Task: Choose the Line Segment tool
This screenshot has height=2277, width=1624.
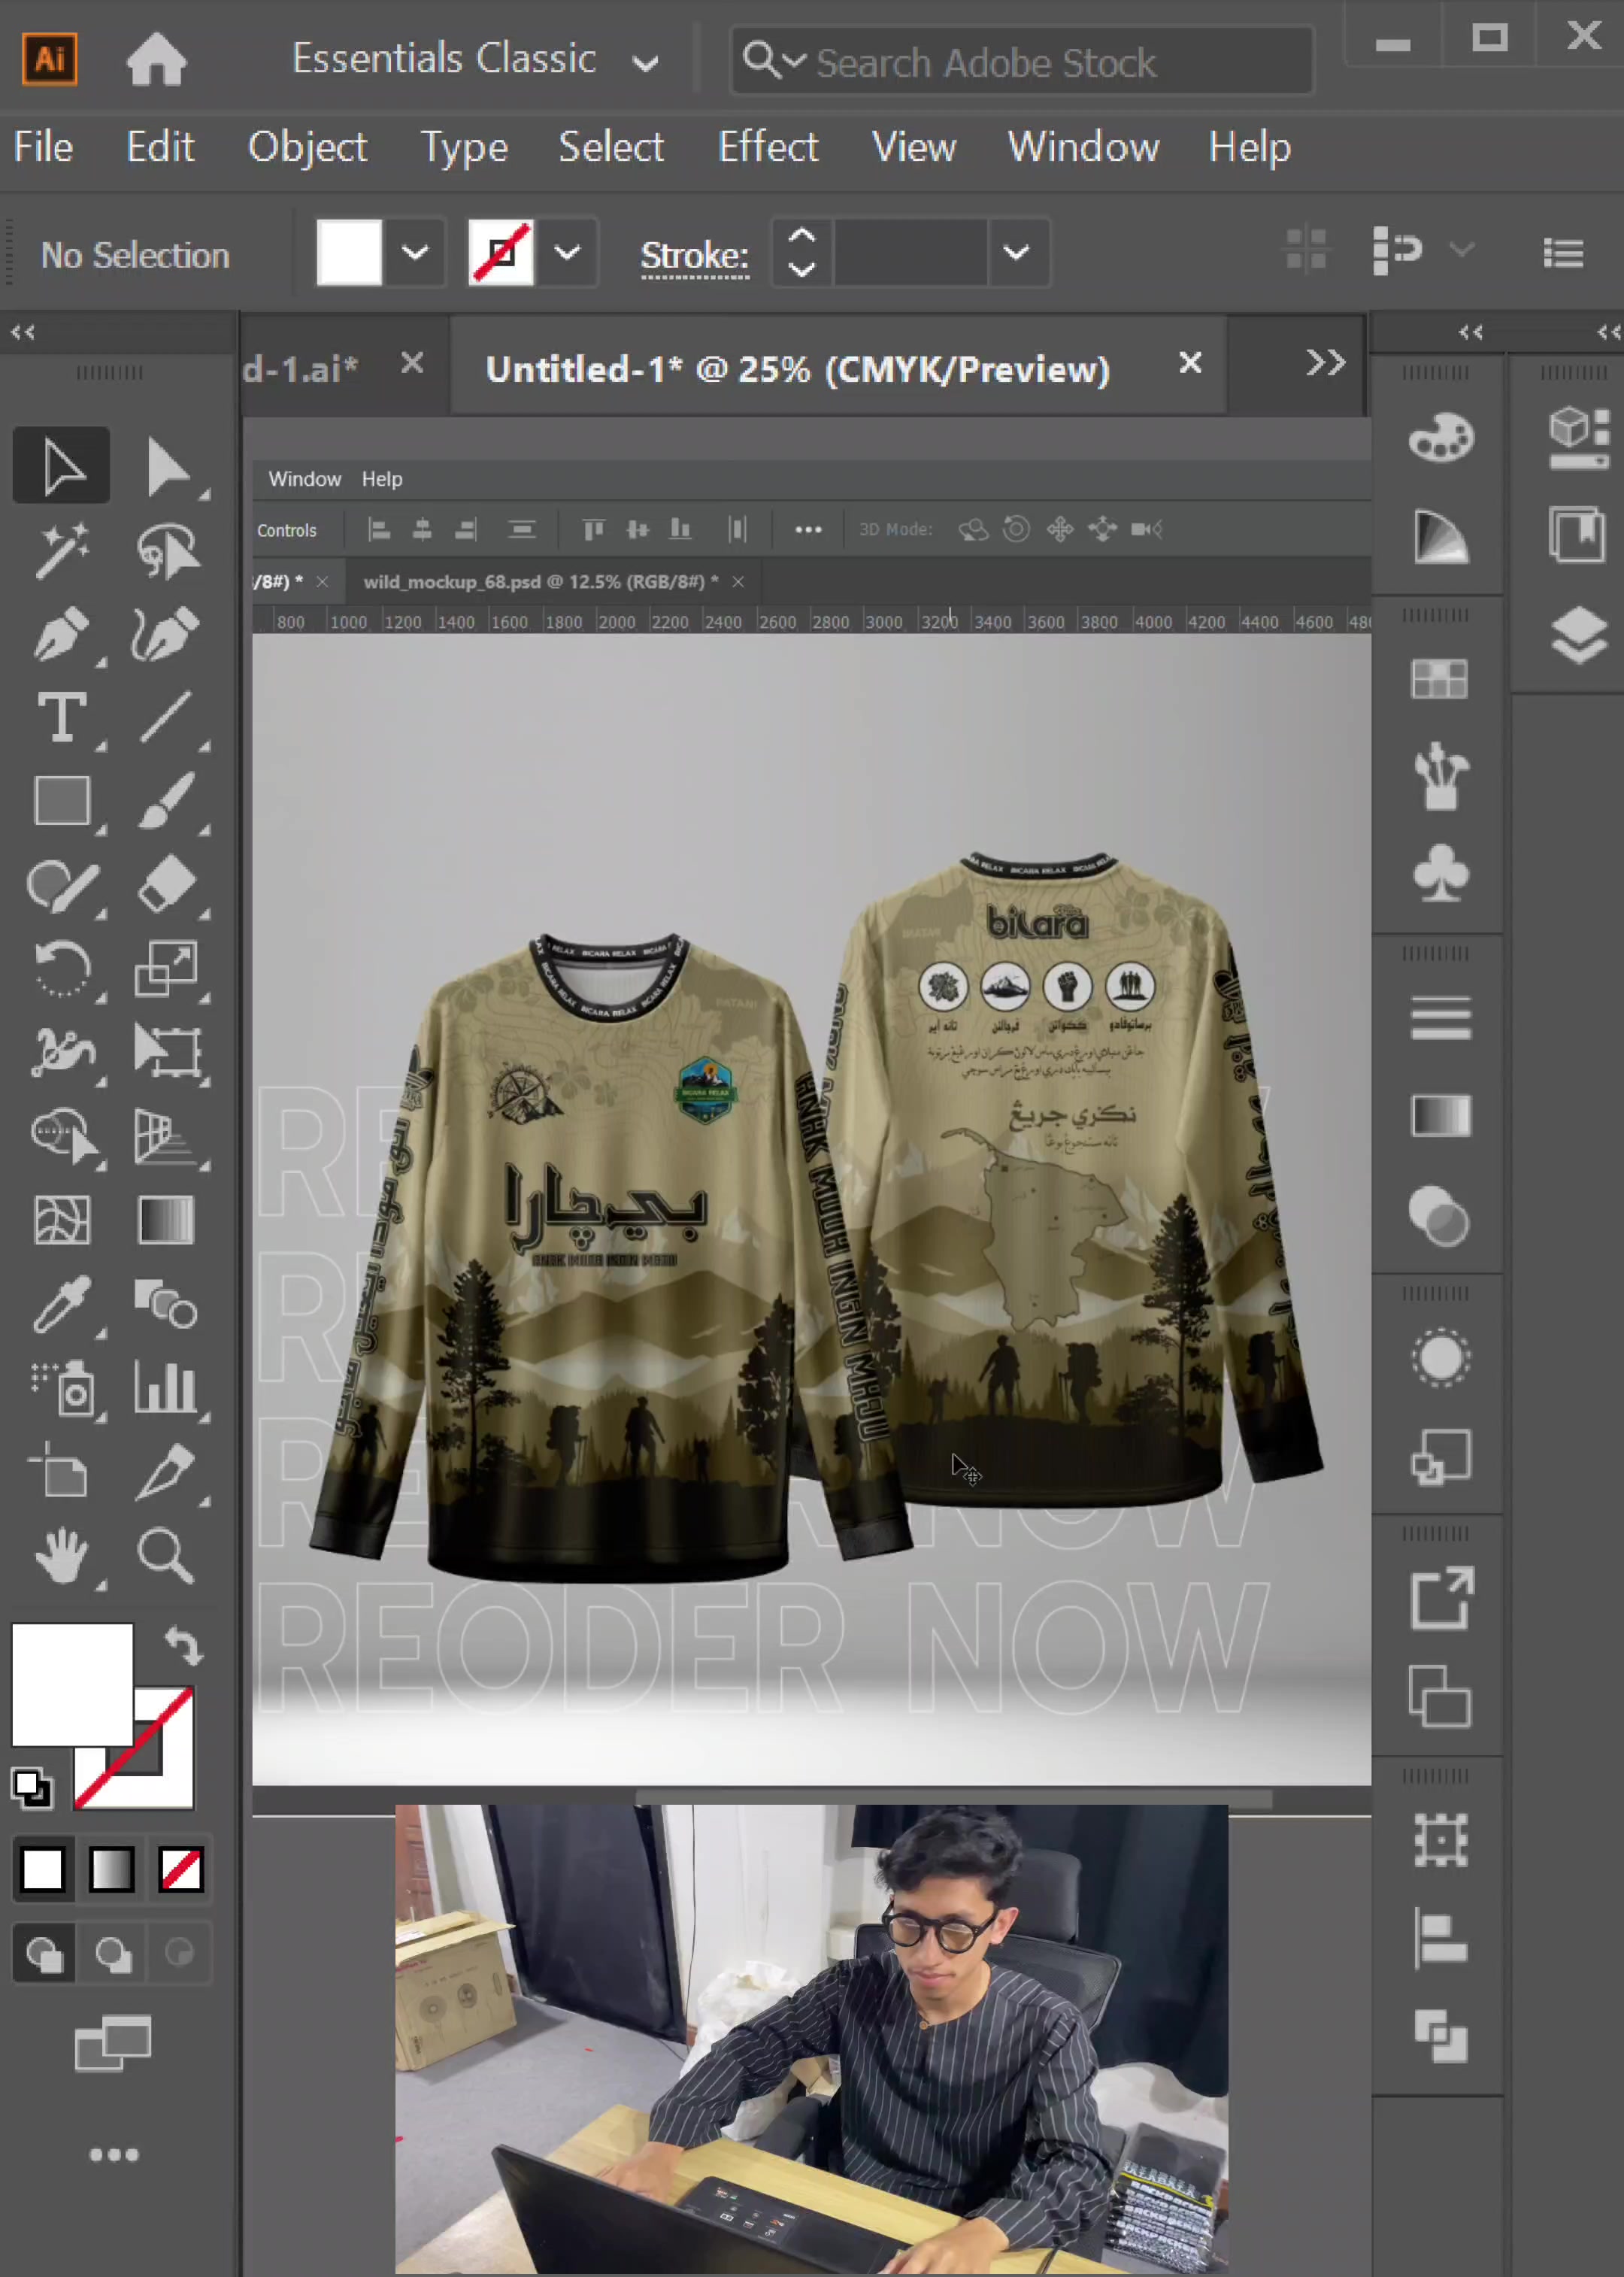Action: (166, 718)
